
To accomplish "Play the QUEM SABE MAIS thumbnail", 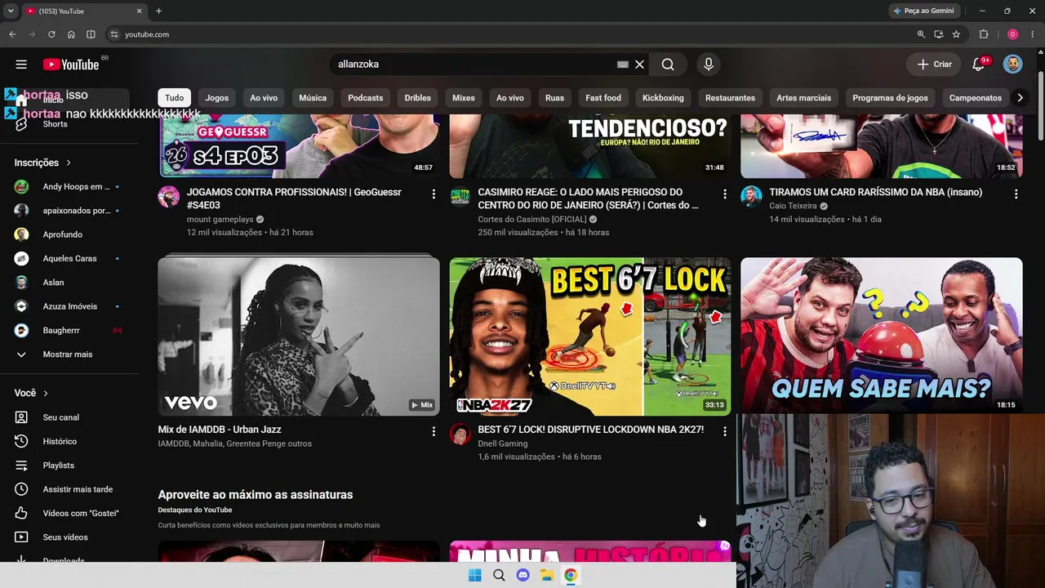I will tap(882, 336).
